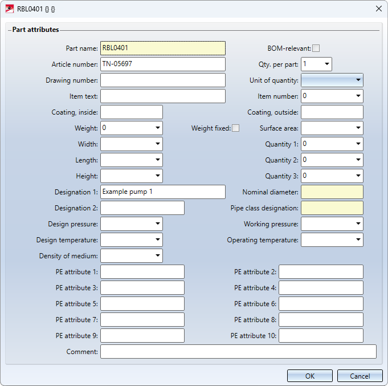This screenshot has height=386, width=388.
Task: Open the Qty. per part dropdown
Action: tap(326, 64)
